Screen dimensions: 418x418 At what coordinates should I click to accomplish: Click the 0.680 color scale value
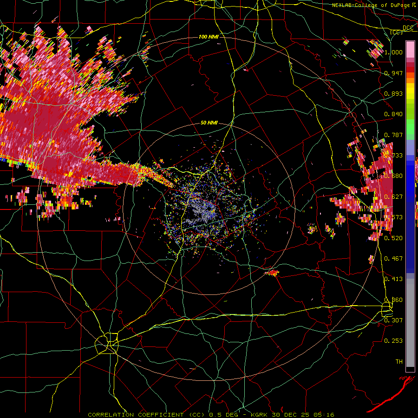(x=393, y=176)
